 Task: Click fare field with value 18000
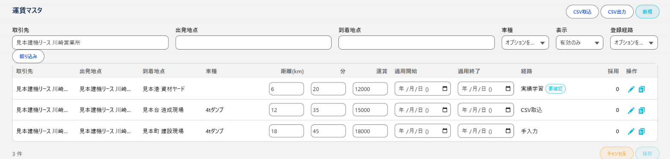[370, 131]
